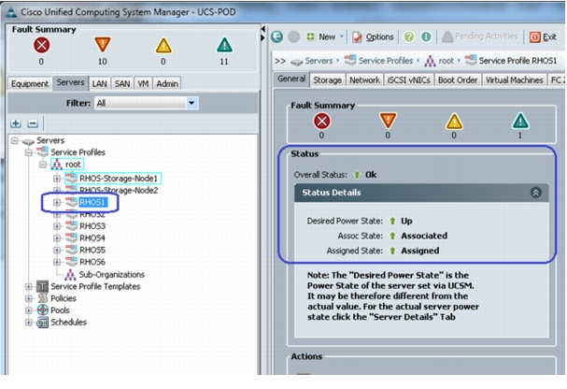Expand the RHOS1 service profile
Viewport: 567px width, 389px height.
pos(57,202)
